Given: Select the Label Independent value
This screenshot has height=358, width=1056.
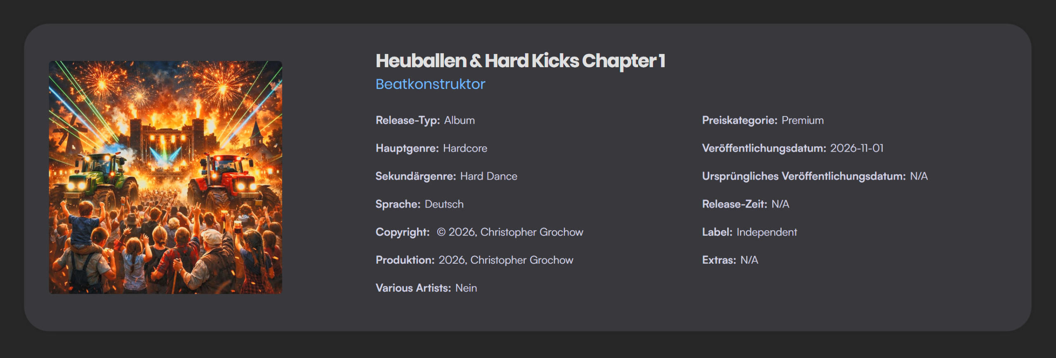Looking at the screenshot, I should pyautogui.click(x=766, y=232).
